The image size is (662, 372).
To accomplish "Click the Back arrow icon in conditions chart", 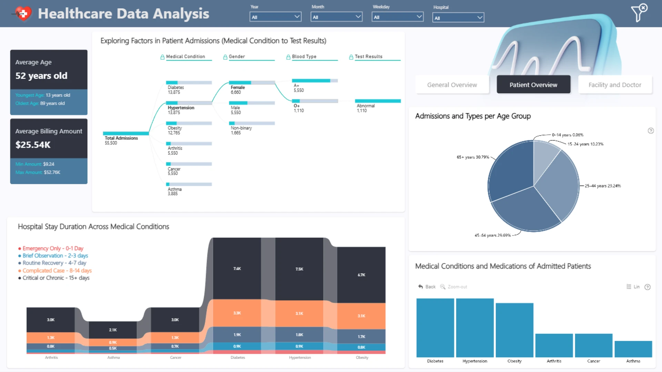I will coord(420,287).
